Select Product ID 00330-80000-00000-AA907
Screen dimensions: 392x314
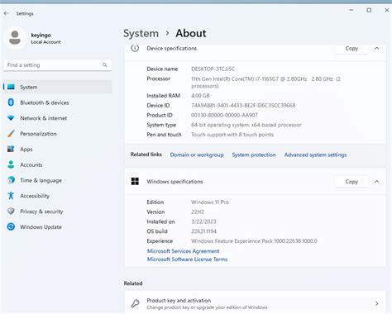click(x=224, y=115)
